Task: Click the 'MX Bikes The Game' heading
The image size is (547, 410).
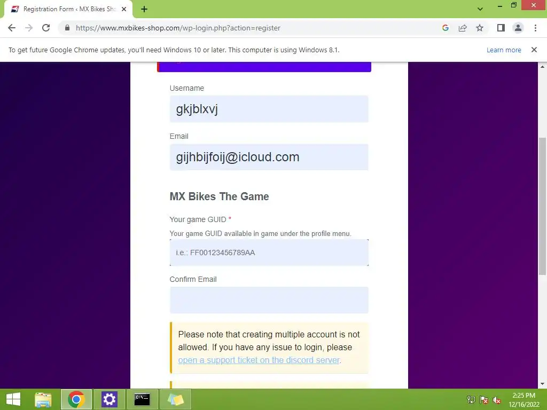Action: tap(219, 196)
